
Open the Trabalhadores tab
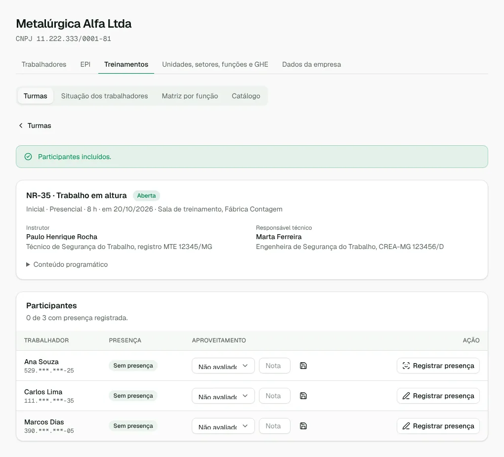(44, 64)
